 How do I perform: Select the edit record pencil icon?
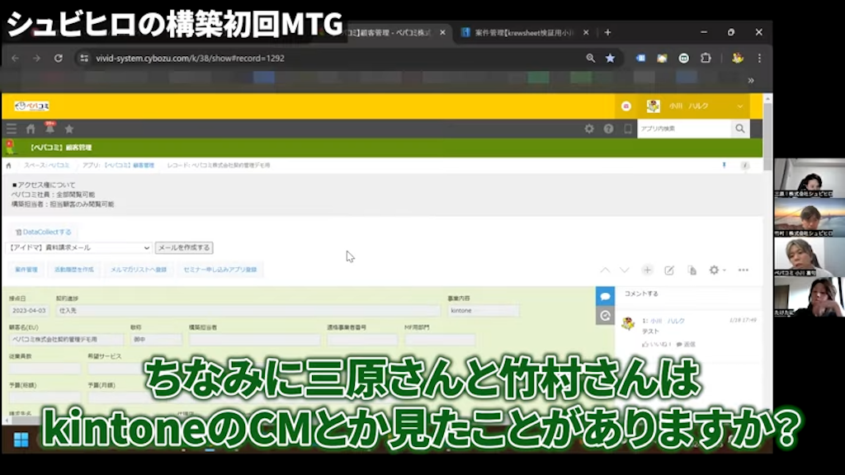[x=670, y=270]
